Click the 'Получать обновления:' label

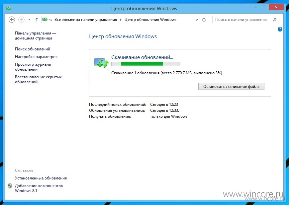pyautogui.click(x=110, y=116)
